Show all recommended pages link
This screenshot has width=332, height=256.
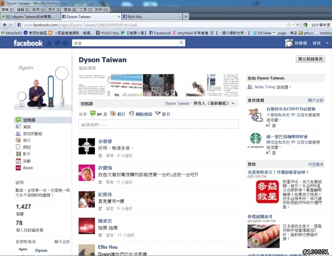[x=316, y=100]
